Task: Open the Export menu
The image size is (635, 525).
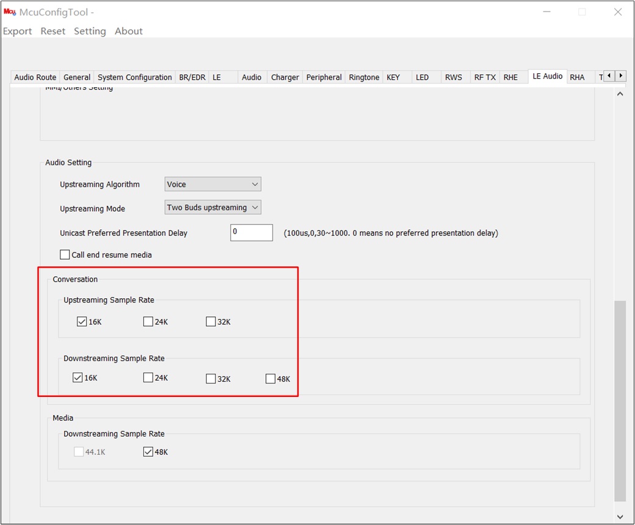Action: coord(18,31)
